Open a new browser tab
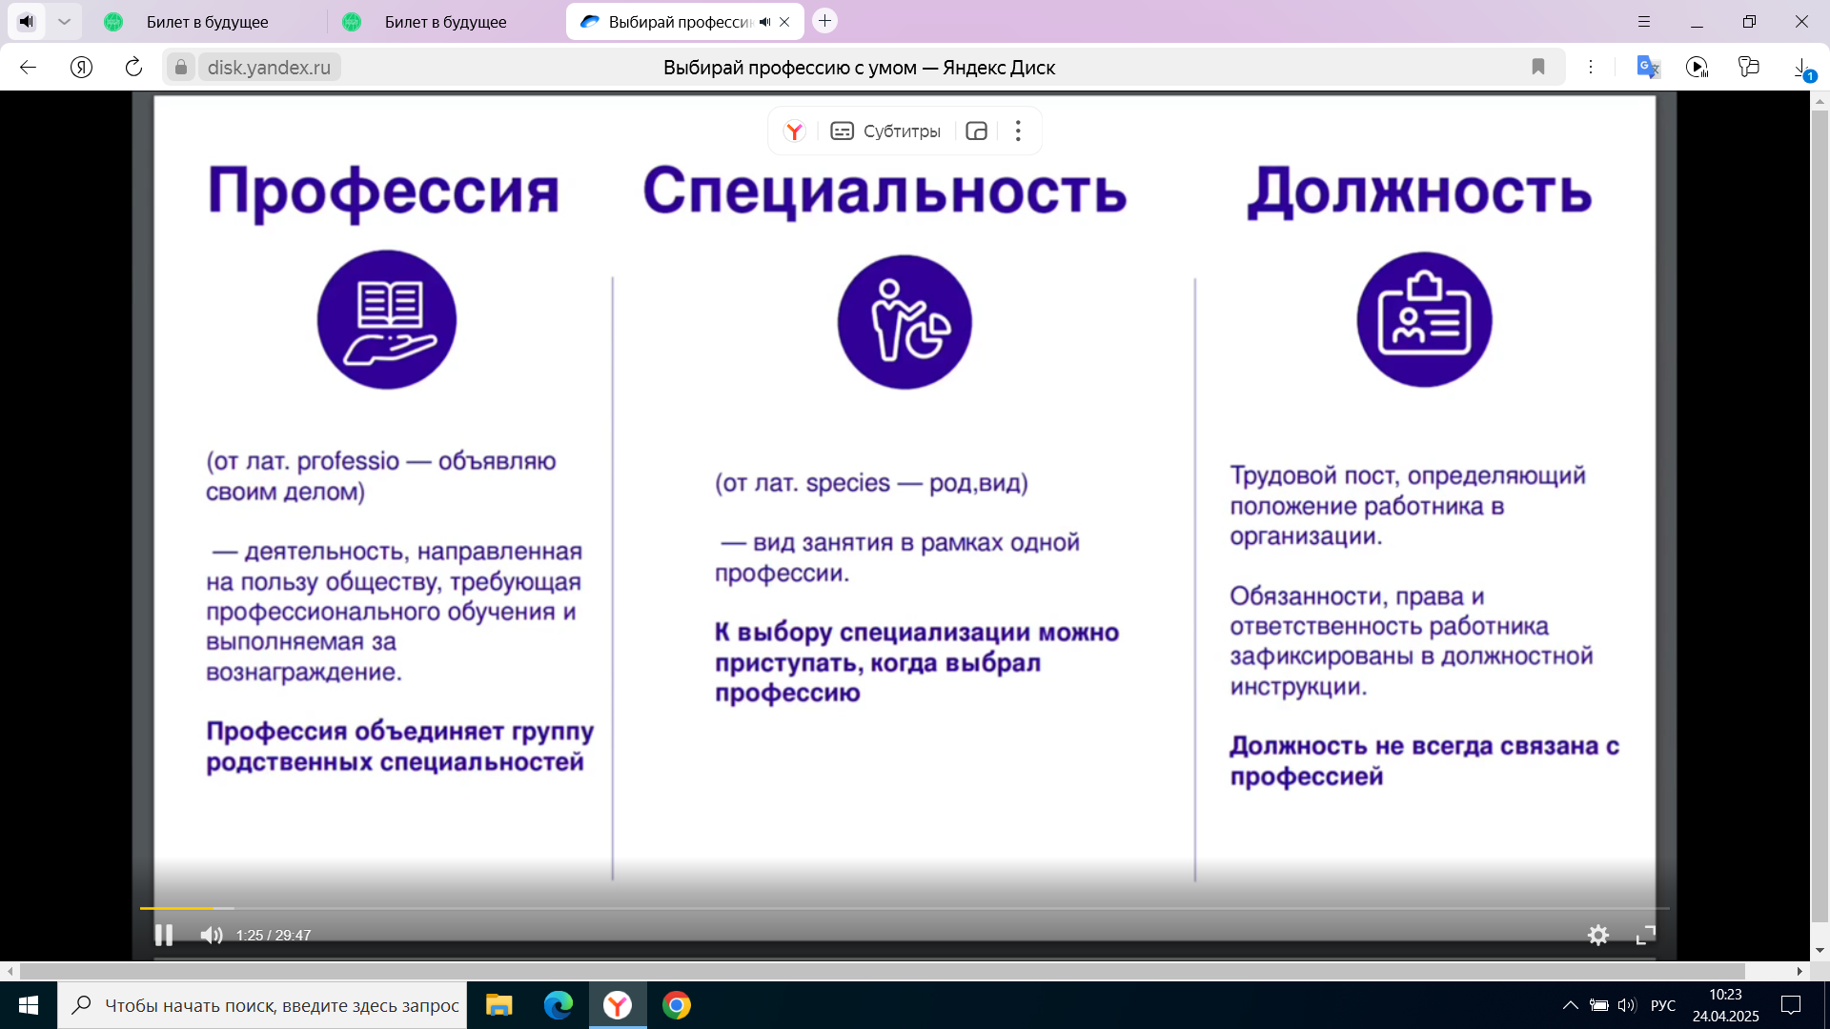 point(825,21)
